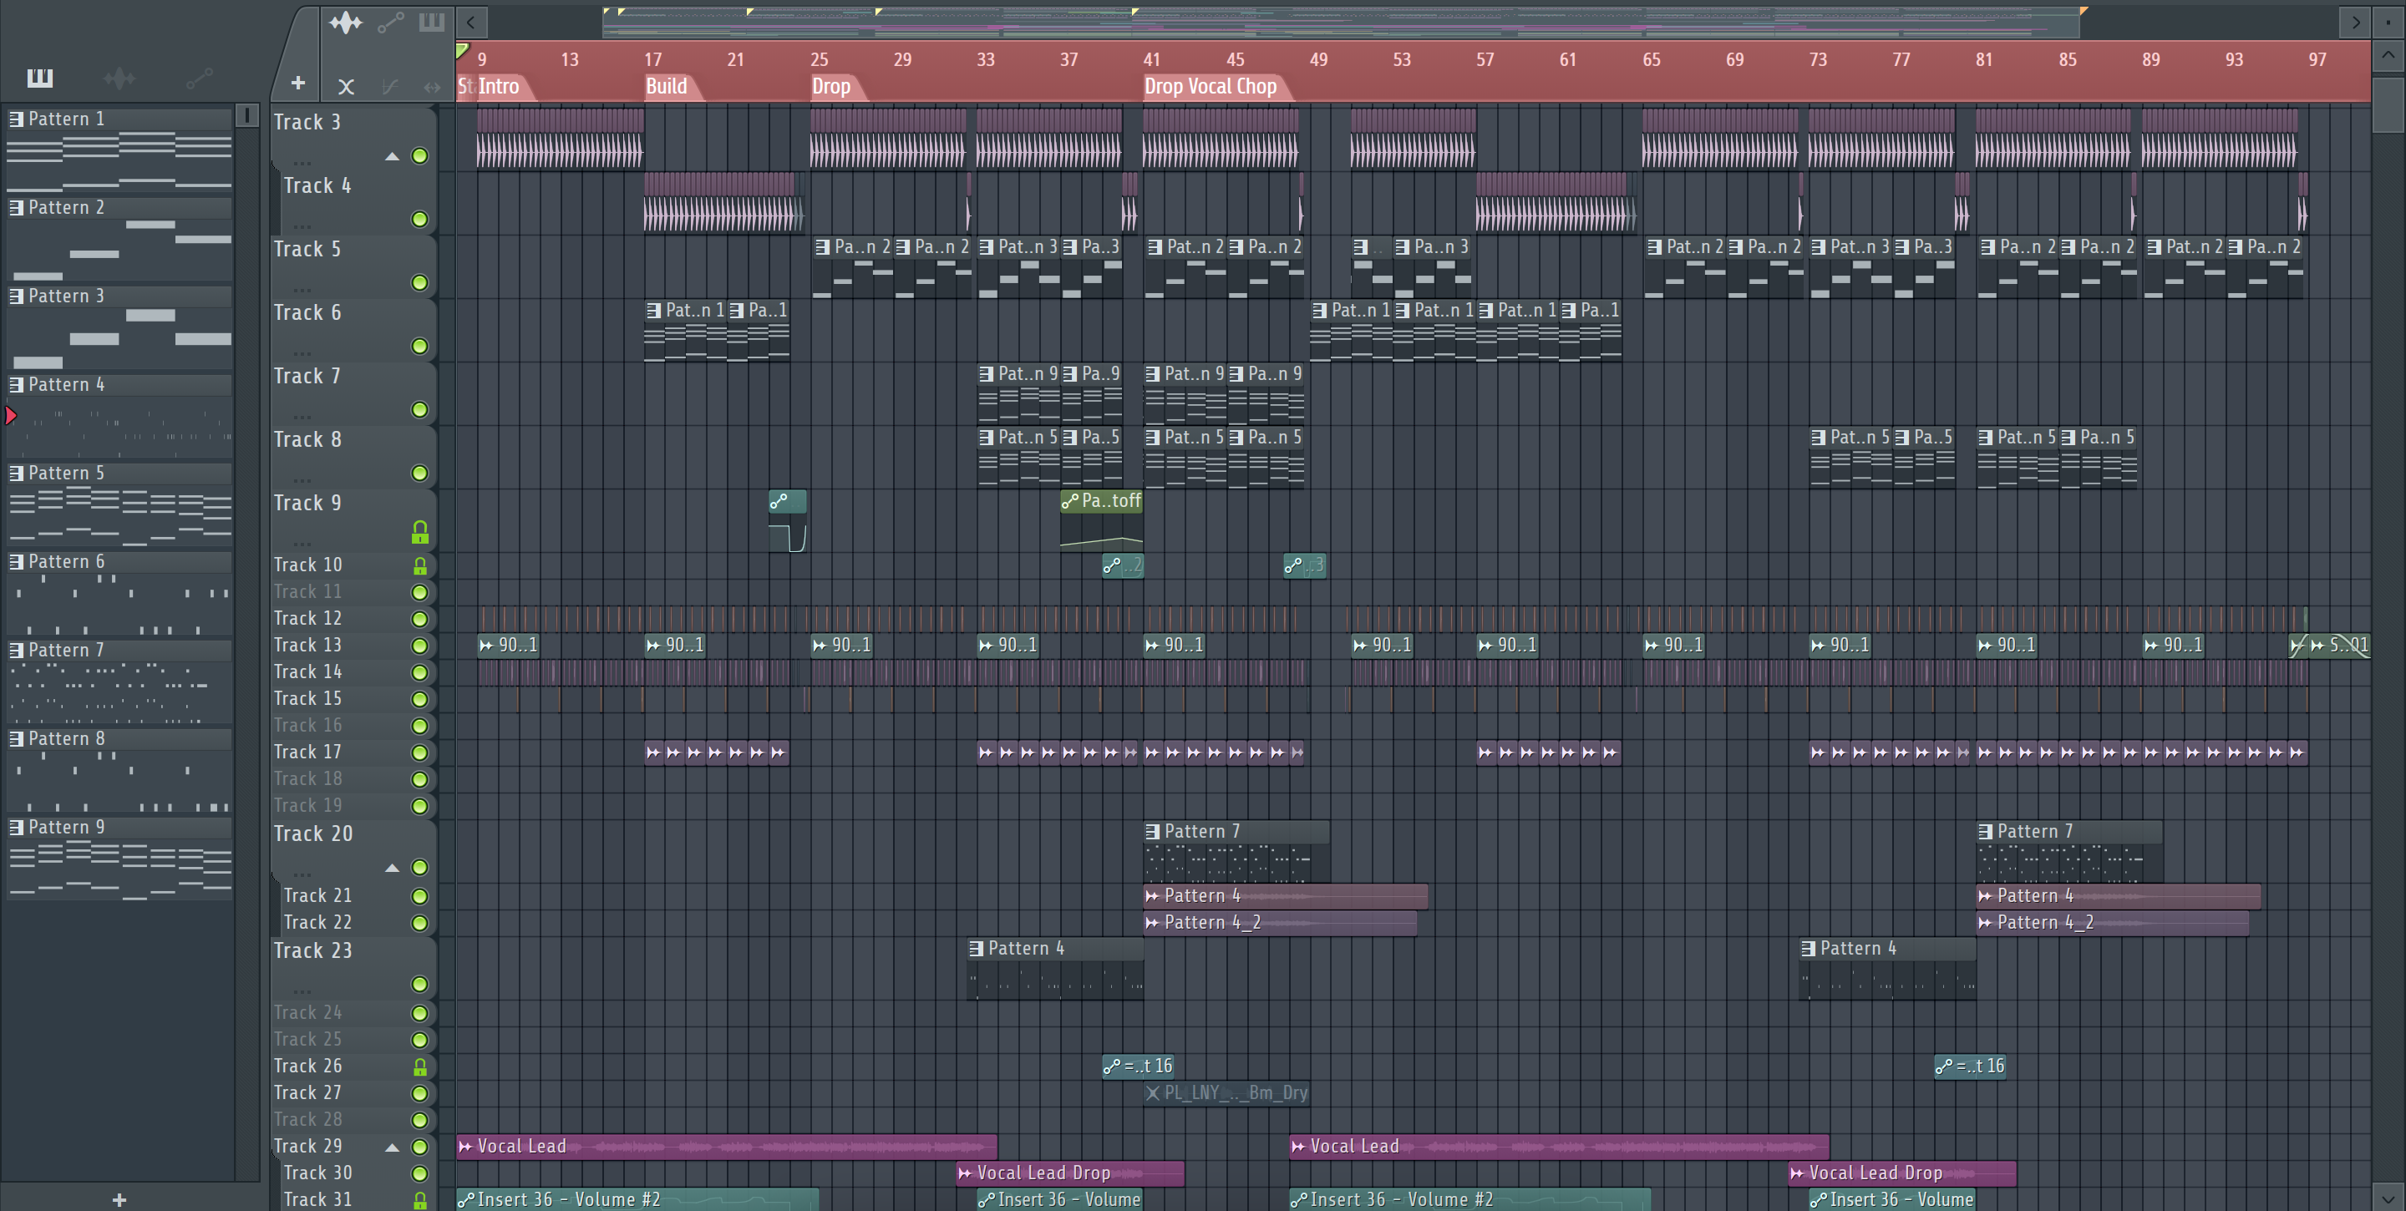Click the horizontal scroll right arrow

(x=2355, y=23)
